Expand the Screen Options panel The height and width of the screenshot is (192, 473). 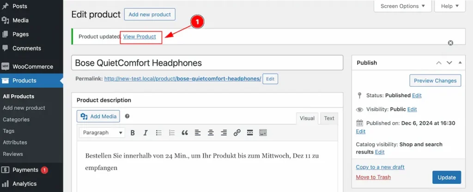click(x=403, y=6)
